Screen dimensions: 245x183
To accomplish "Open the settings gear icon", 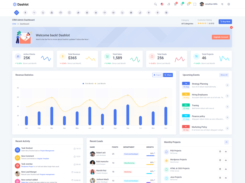I will coord(228,4).
